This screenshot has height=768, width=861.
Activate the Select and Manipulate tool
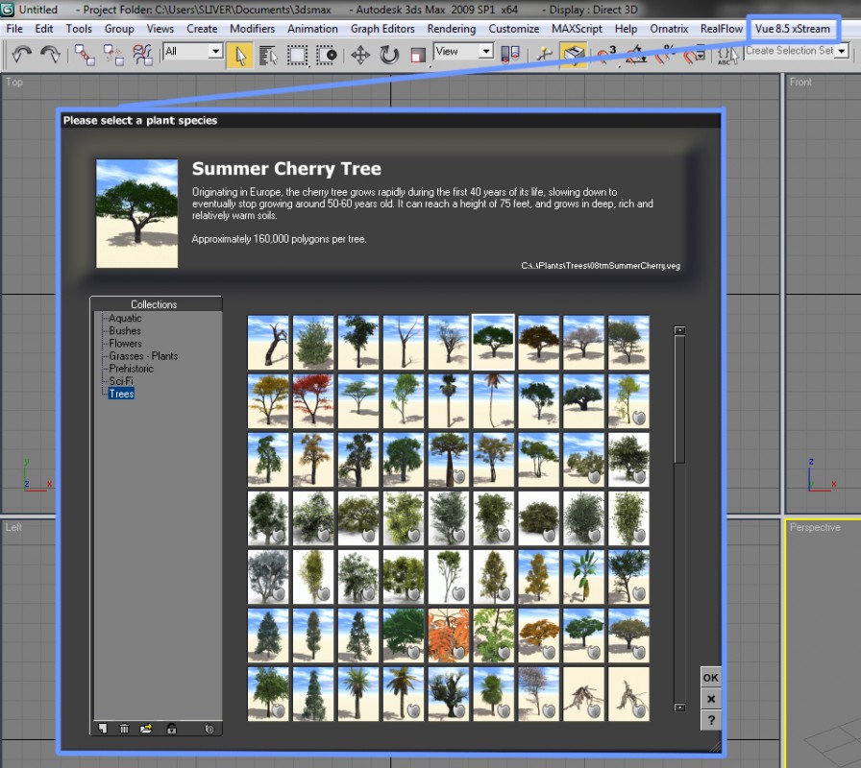point(545,55)
